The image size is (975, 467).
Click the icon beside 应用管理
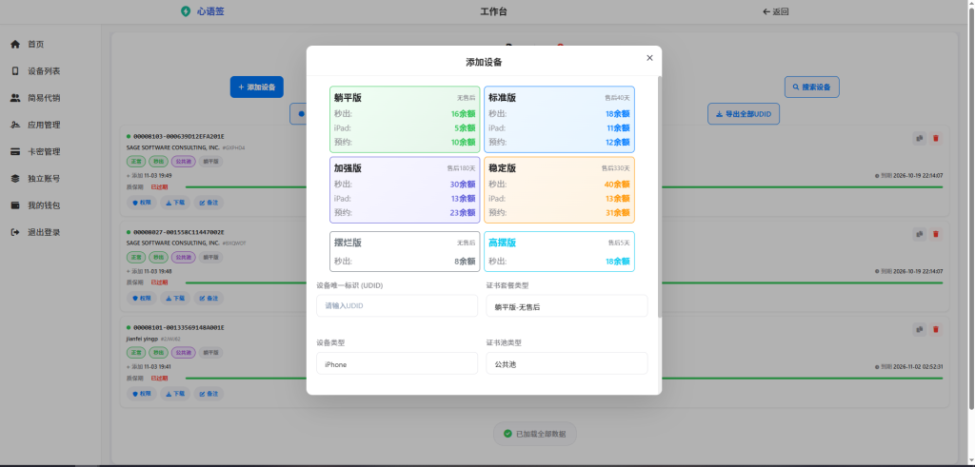[x=15, y=125]
